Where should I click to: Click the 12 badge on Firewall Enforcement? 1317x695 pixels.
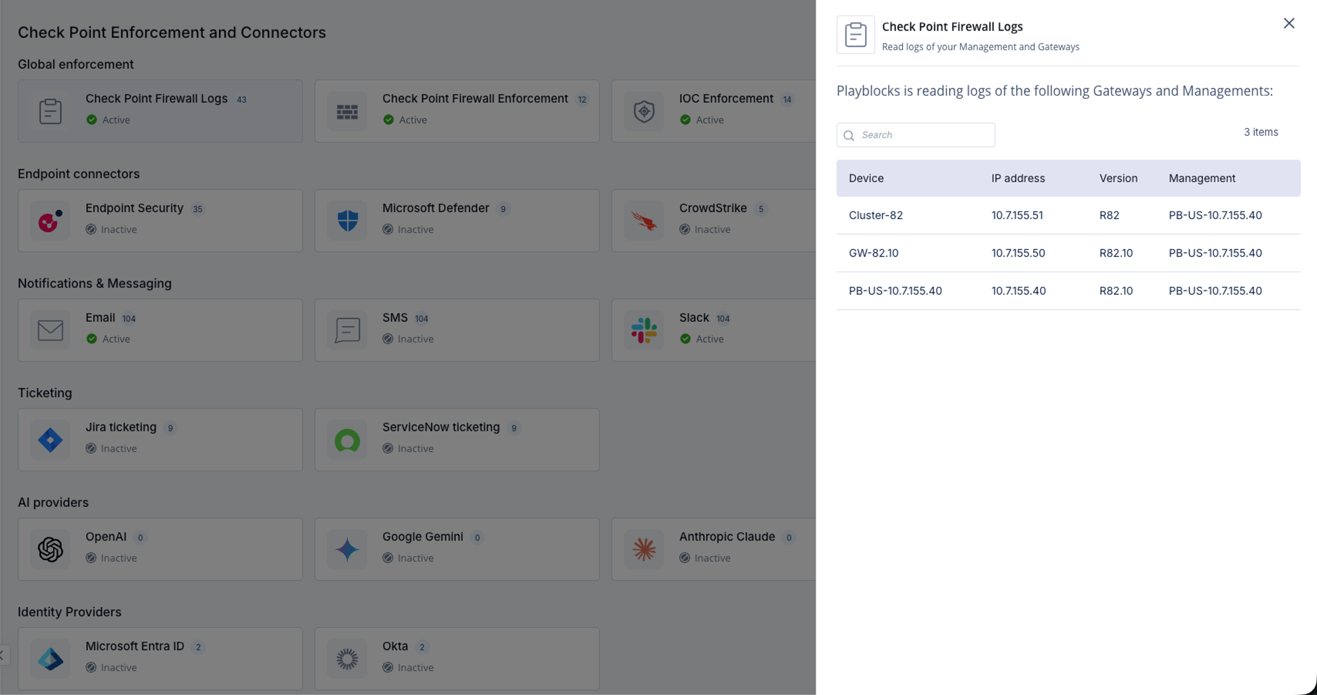pos(582,100)
